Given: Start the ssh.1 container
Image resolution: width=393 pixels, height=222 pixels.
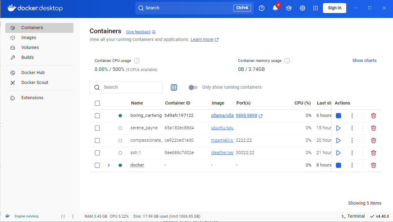Looking at the screenshot, I should pyautogui.click(x=338, y=153).
